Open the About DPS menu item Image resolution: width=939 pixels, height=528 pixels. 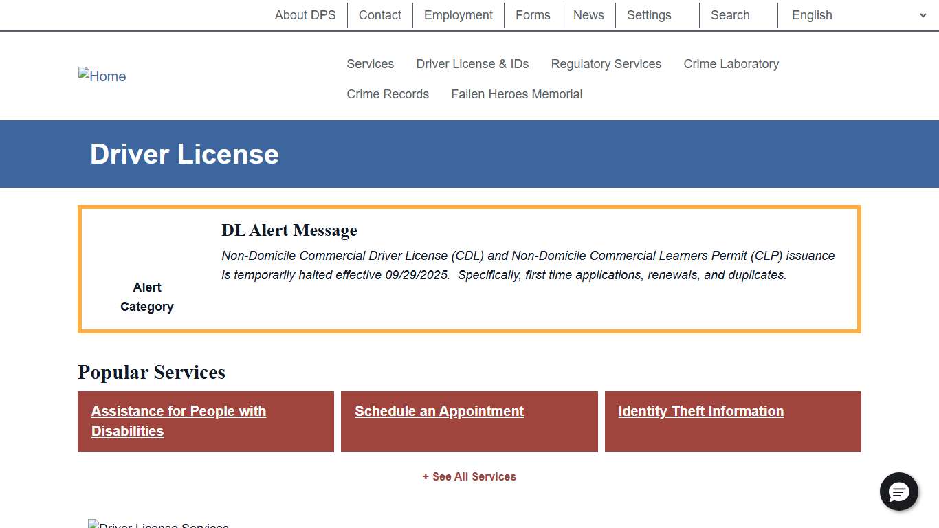pos(305,14)
